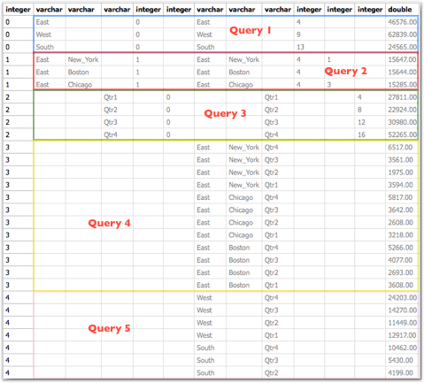The image size is (424, 383).
Task: Select the cell with value 30980.00
Action: click(402, 122)
